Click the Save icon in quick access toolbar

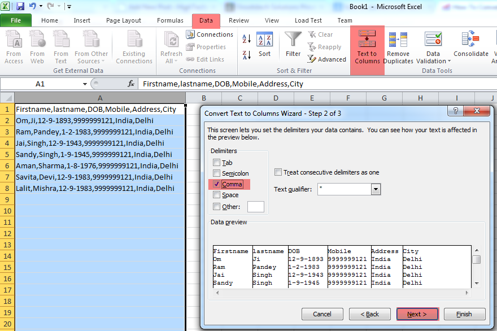(x=20, y=6)
